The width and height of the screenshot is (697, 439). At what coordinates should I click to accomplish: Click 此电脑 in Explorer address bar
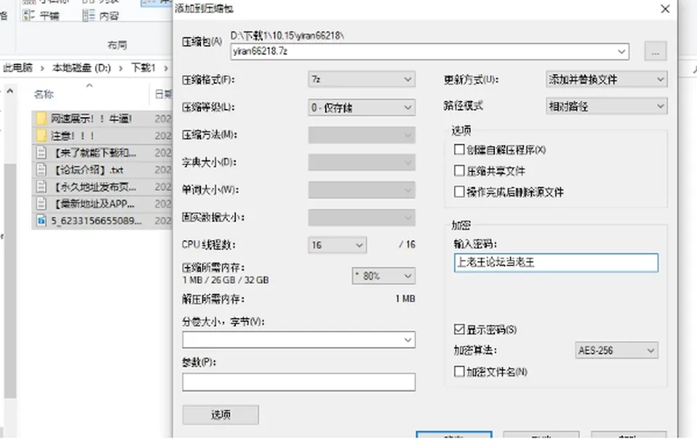pos(17,67)
